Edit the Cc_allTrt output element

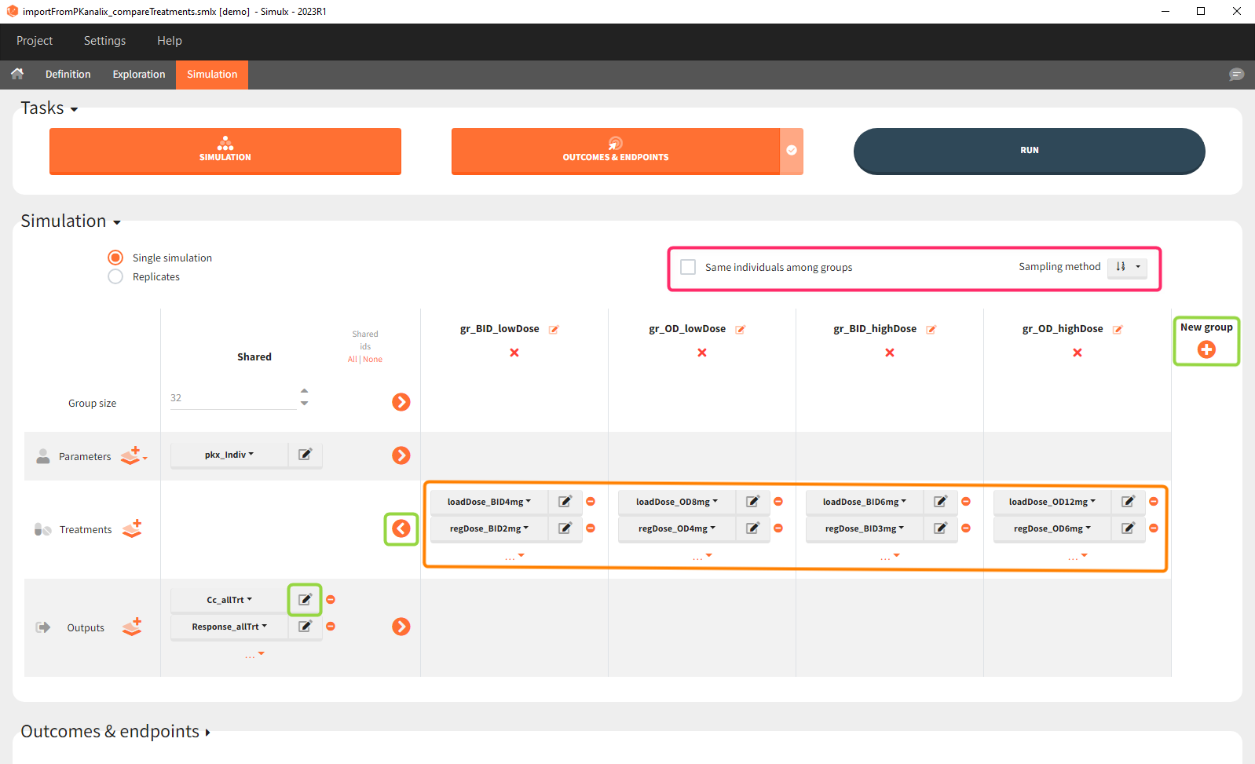[x=305, y=600]
